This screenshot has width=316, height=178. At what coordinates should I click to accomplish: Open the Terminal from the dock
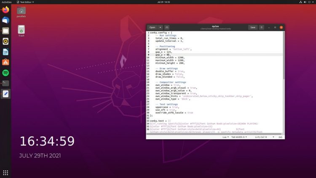pos(5,84)
